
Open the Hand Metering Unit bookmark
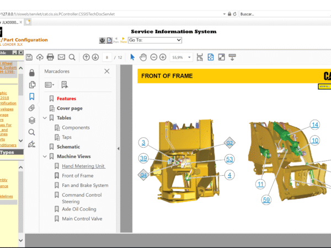click(x=83, y=166)
